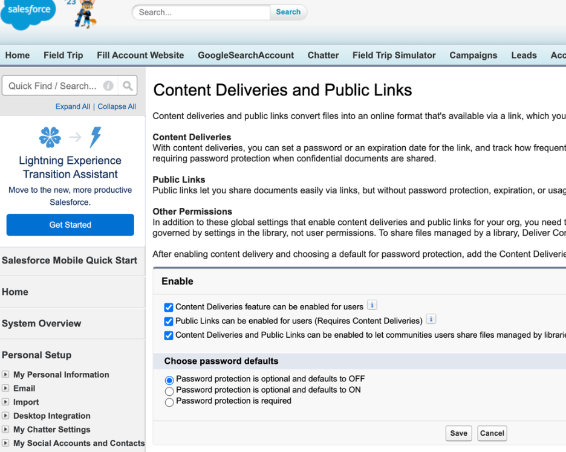
Task: Expand the Import tree node
Action: click(x=5, y=402)
